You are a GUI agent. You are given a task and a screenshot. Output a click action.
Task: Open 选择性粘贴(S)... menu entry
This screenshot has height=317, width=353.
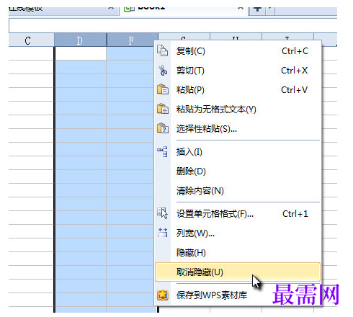point(237,129)
